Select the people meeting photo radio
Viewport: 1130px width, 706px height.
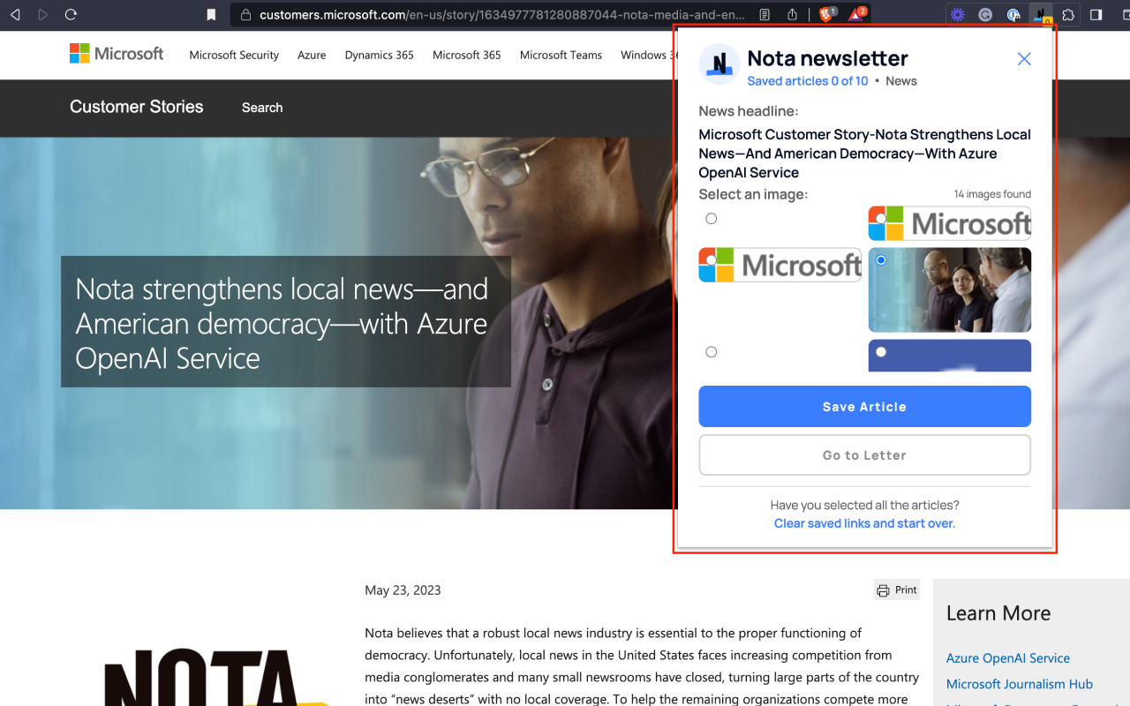pos(881,260)
